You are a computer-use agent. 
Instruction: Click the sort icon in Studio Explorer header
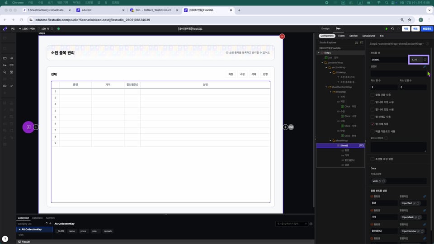357,42
